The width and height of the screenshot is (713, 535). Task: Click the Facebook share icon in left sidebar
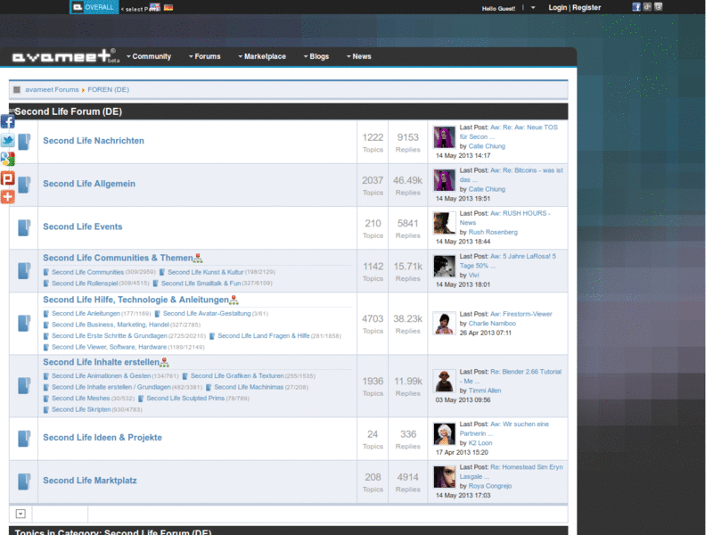click(x=8, y=121)
